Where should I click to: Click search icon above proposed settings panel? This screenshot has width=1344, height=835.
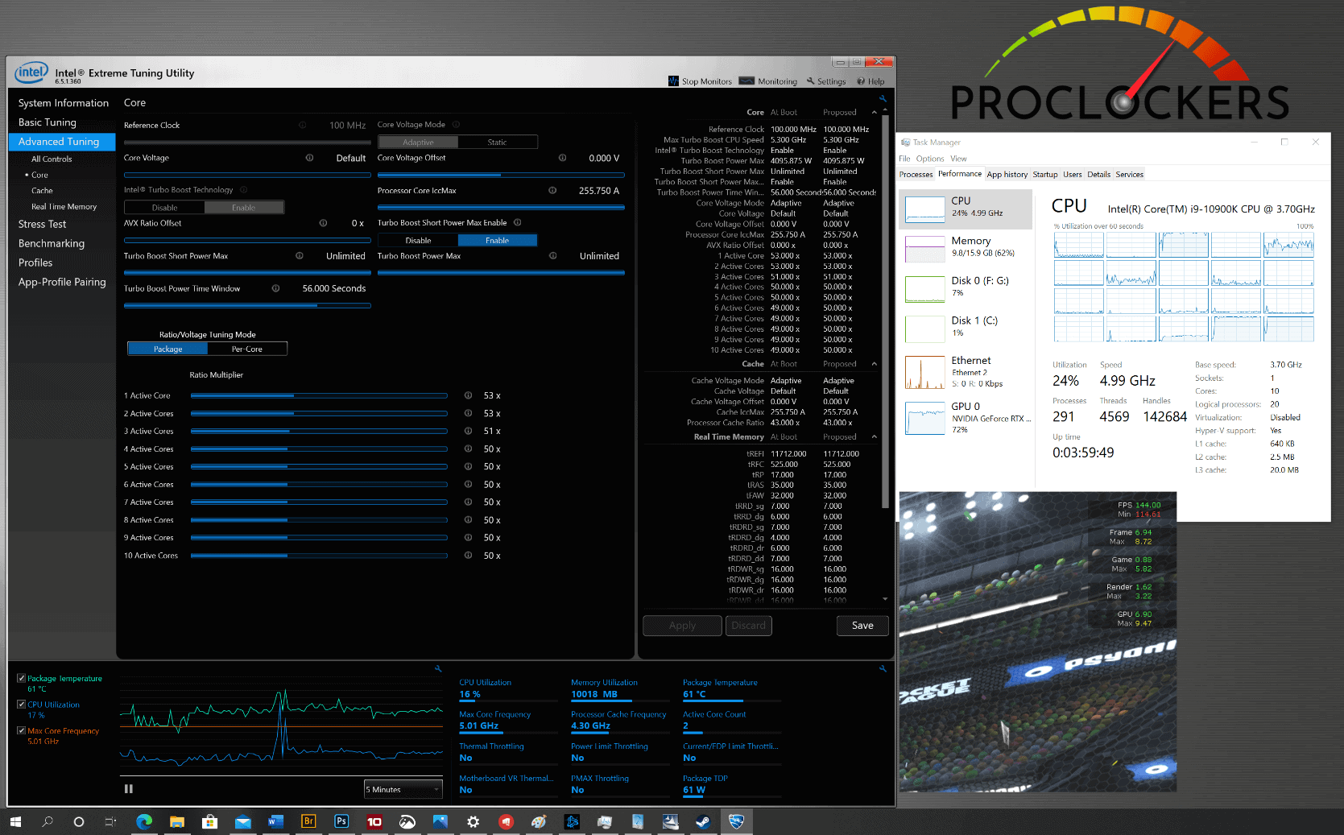(883, 98)
